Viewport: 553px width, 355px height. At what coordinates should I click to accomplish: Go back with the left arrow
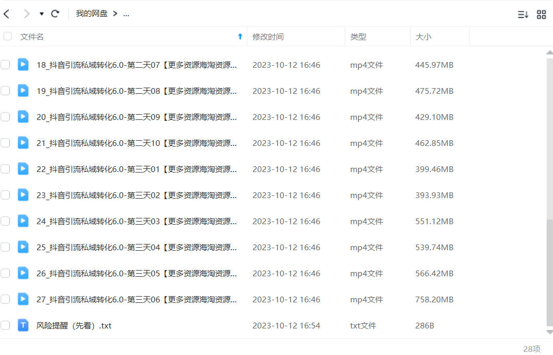[6, 14]
